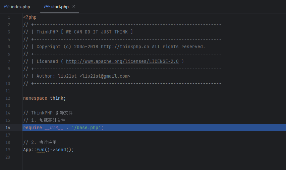Click the <?php opening tag

point(30,17)
